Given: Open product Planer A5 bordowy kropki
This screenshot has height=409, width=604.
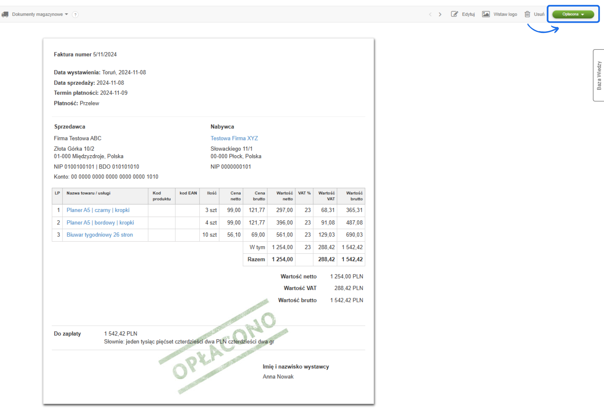Looking at the screenshot, I should point(100,223).
